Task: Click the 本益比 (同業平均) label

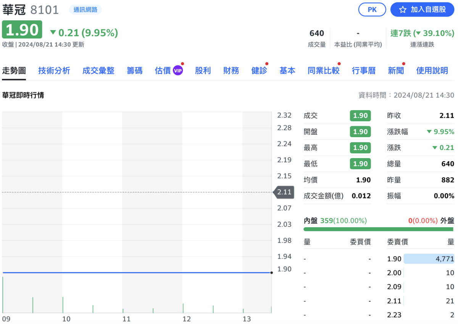Action: [358, 45]
